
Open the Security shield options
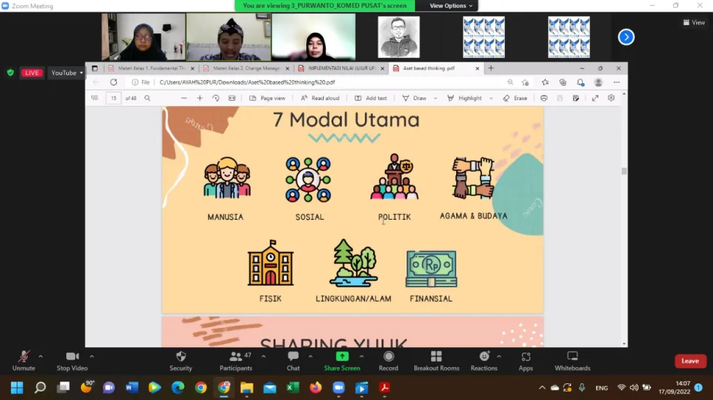pos(180,360)
